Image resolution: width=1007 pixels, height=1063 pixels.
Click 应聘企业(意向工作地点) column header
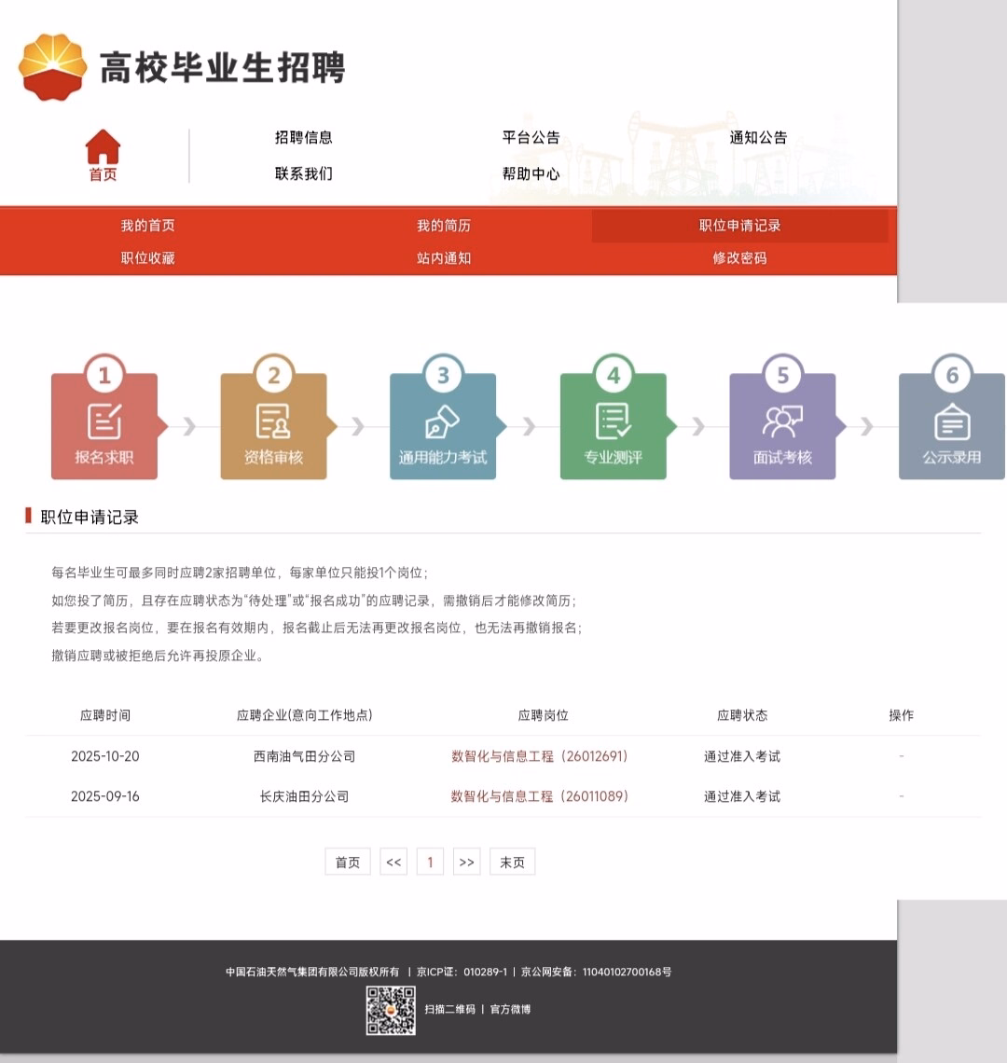[305, 715]
